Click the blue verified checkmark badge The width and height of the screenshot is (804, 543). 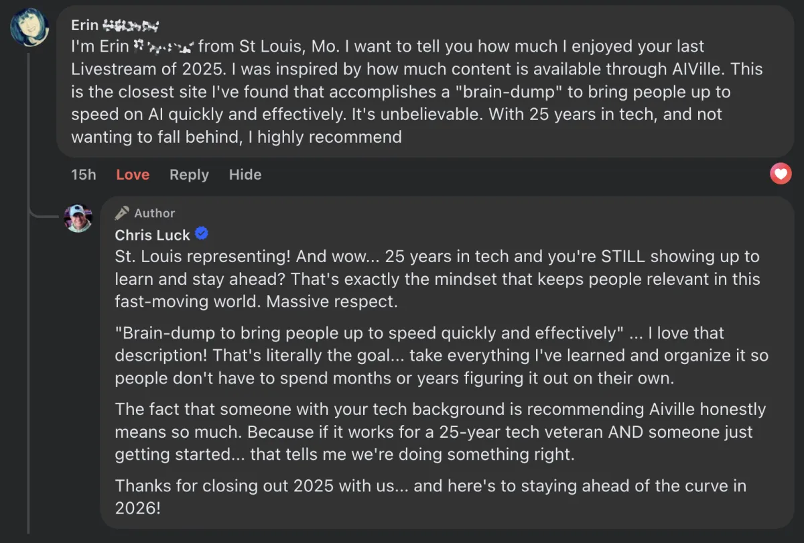click(202, 234)
